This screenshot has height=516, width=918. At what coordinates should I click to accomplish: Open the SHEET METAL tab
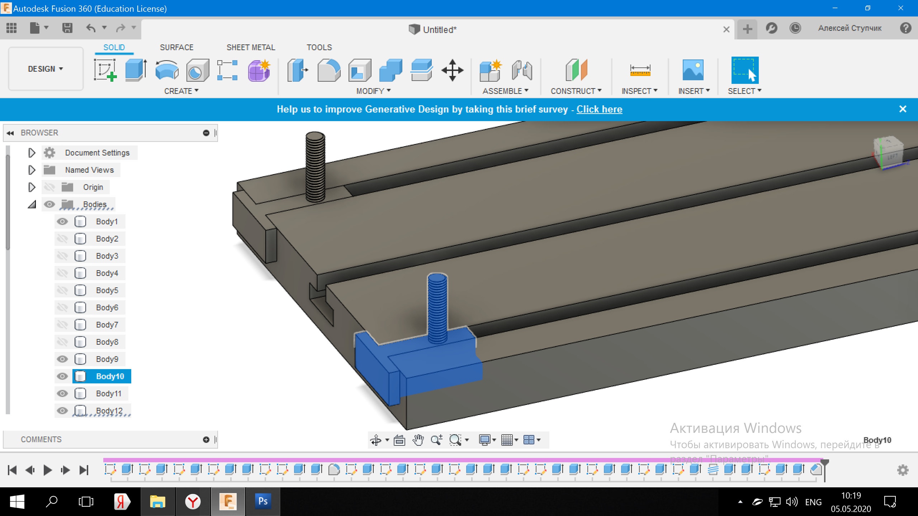tap(251, 47)
